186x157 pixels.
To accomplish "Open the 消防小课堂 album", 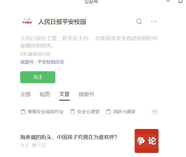I will (124, 112).
